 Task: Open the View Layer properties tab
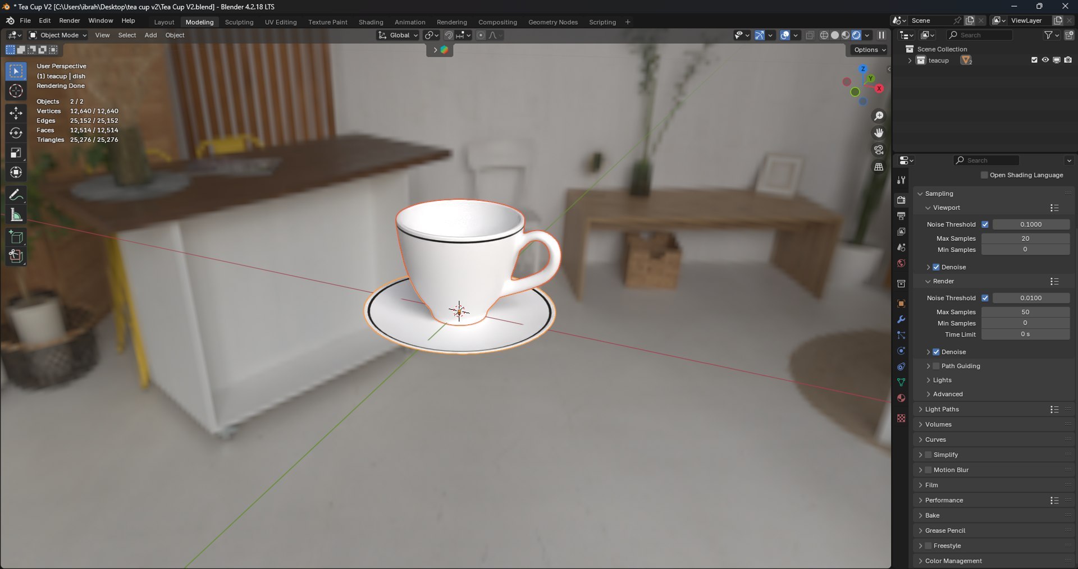(x=901, y=232)
